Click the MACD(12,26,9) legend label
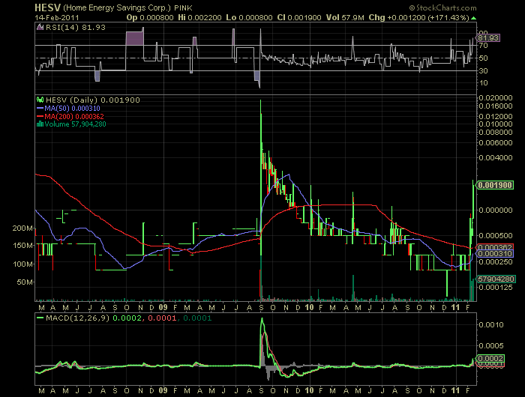The height and width of the screenshot is (397, 525). [x=78, y=318]
